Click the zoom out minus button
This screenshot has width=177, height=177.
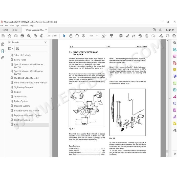pyautogui.click(x=77, y=36)
